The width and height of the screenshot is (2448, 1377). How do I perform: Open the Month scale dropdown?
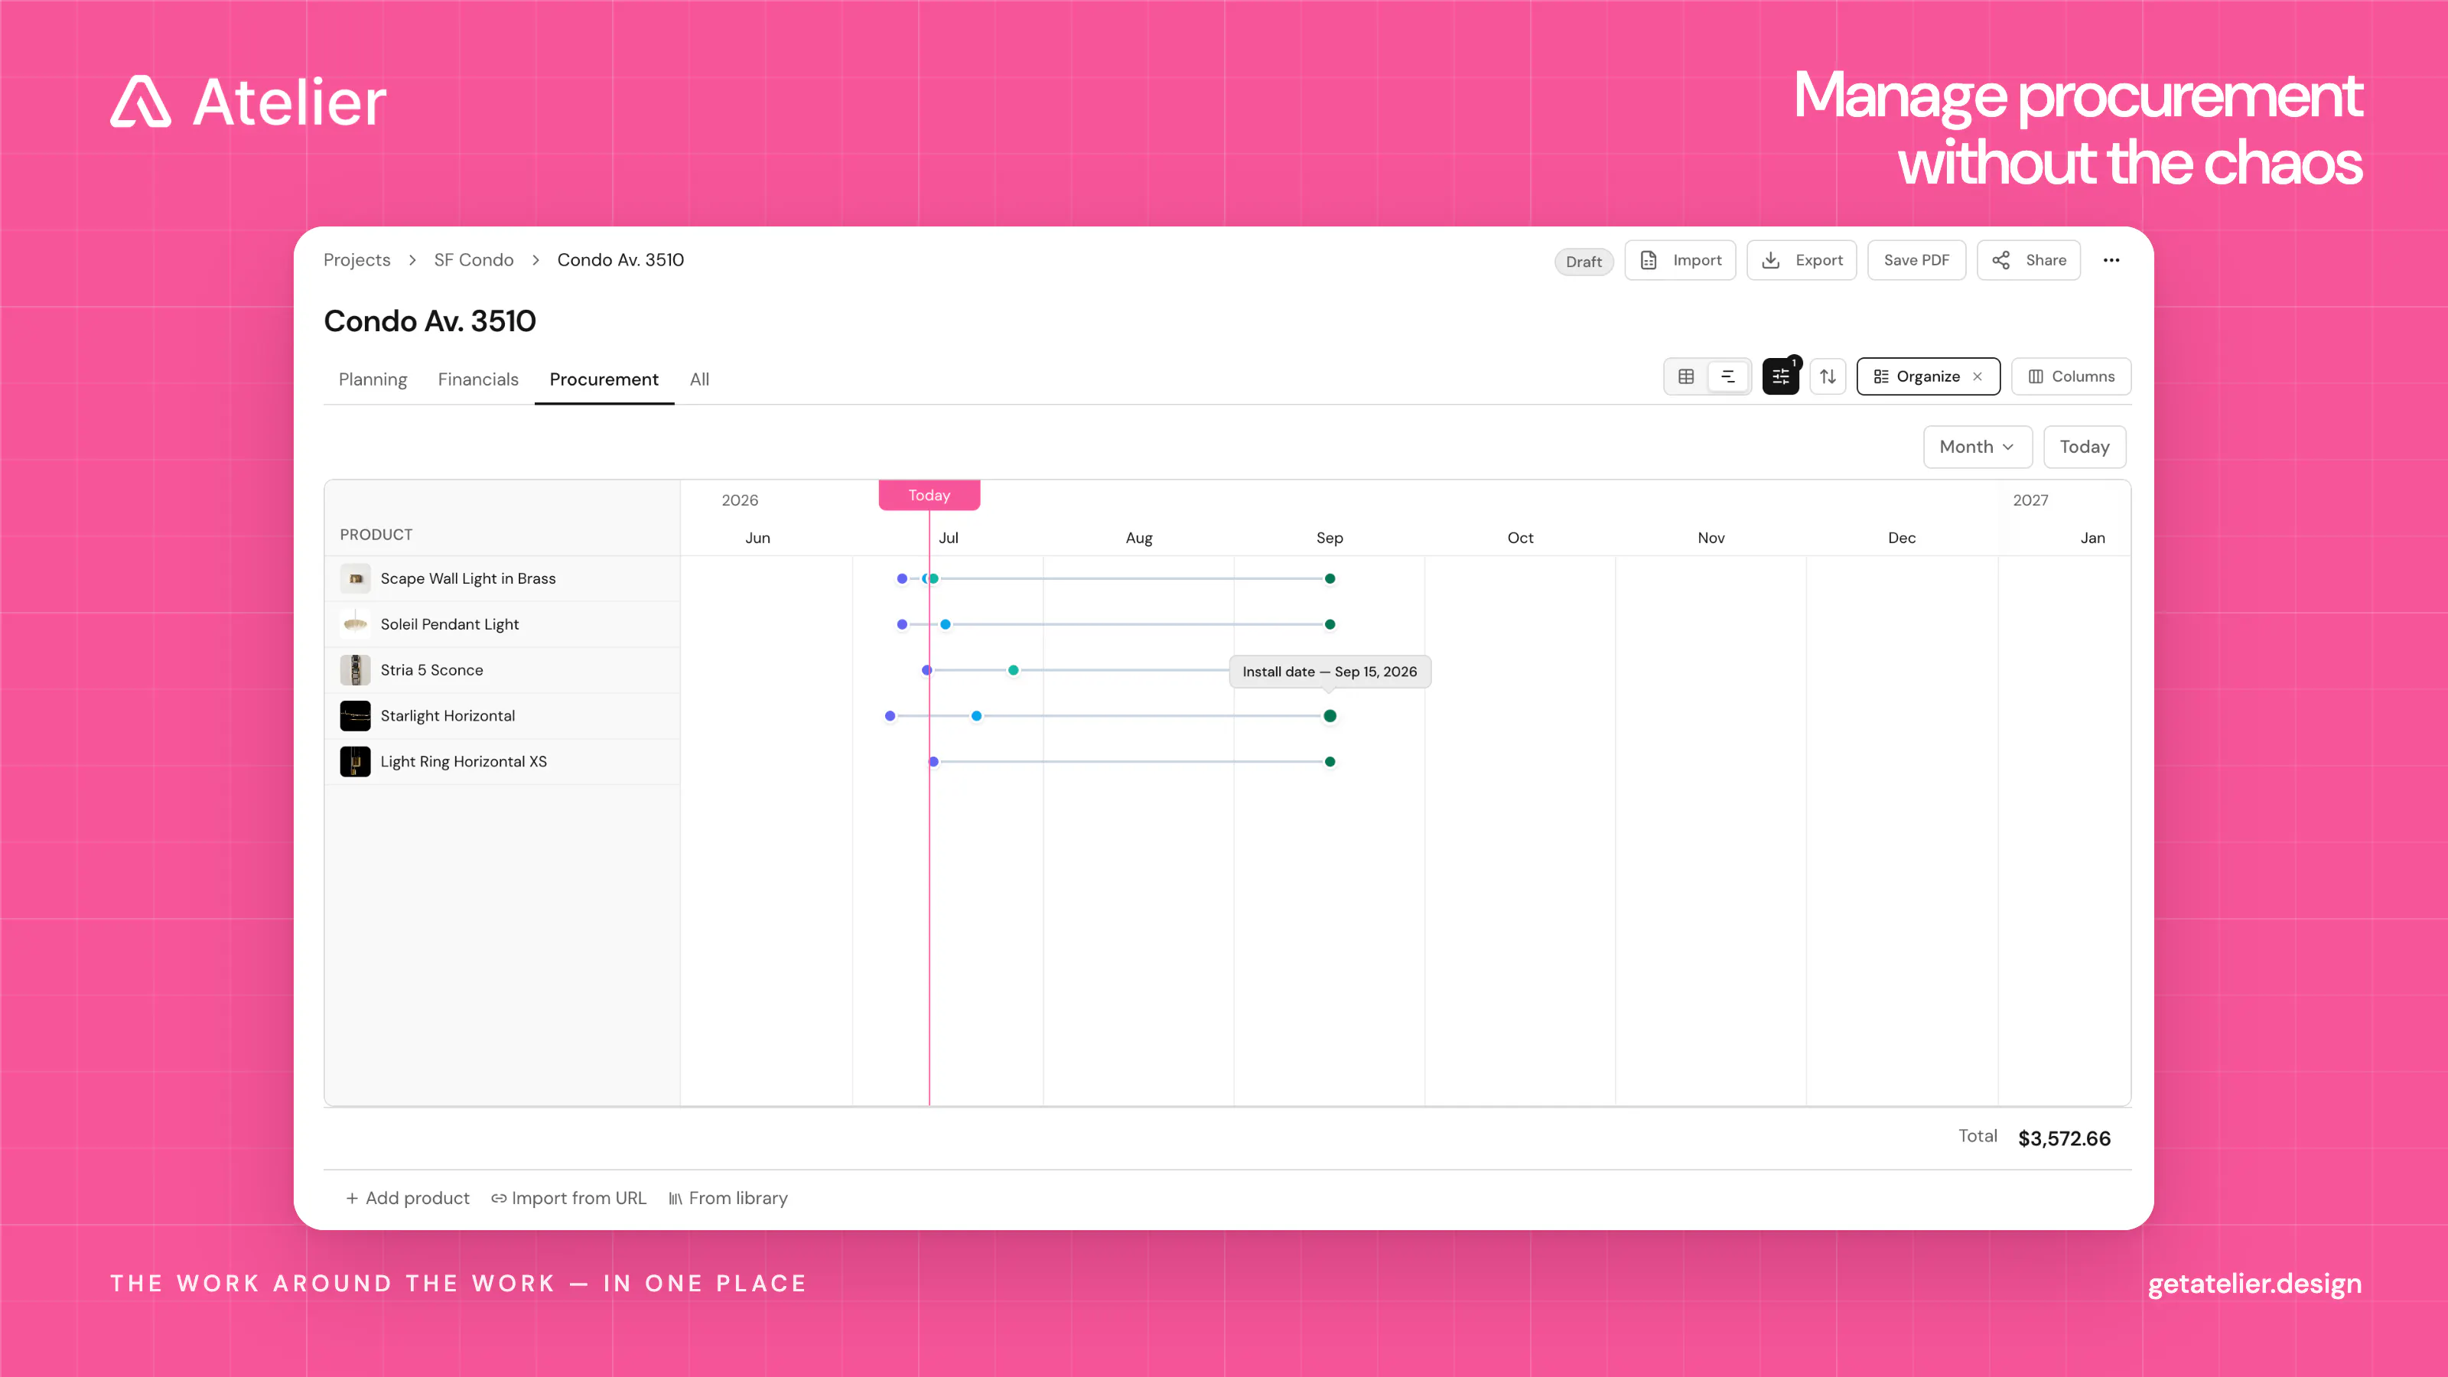[x=1977, y=447]
